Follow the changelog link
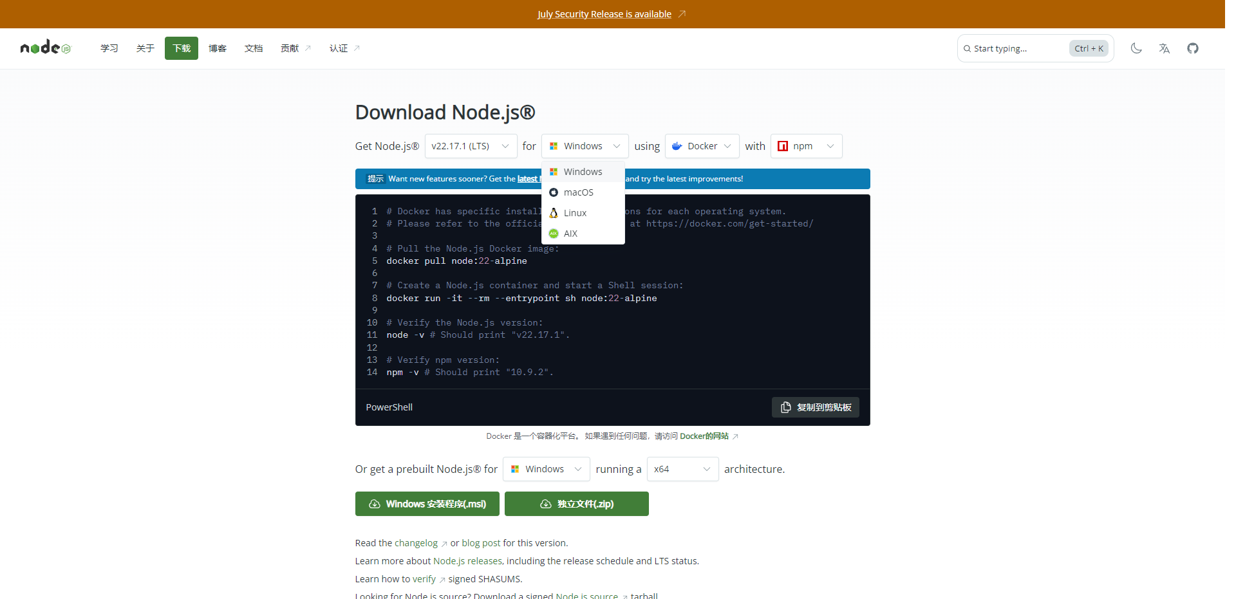The height and width of the screenshot is (599, 1236). (416, 543)
